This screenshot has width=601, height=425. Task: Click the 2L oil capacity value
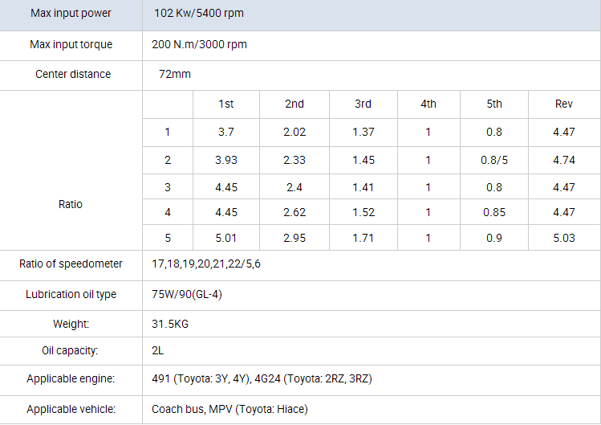tap(159, 351)
